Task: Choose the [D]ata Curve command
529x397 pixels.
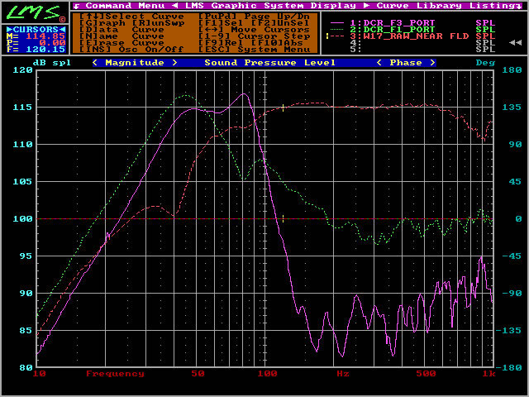Action: [x=122, y=30]
